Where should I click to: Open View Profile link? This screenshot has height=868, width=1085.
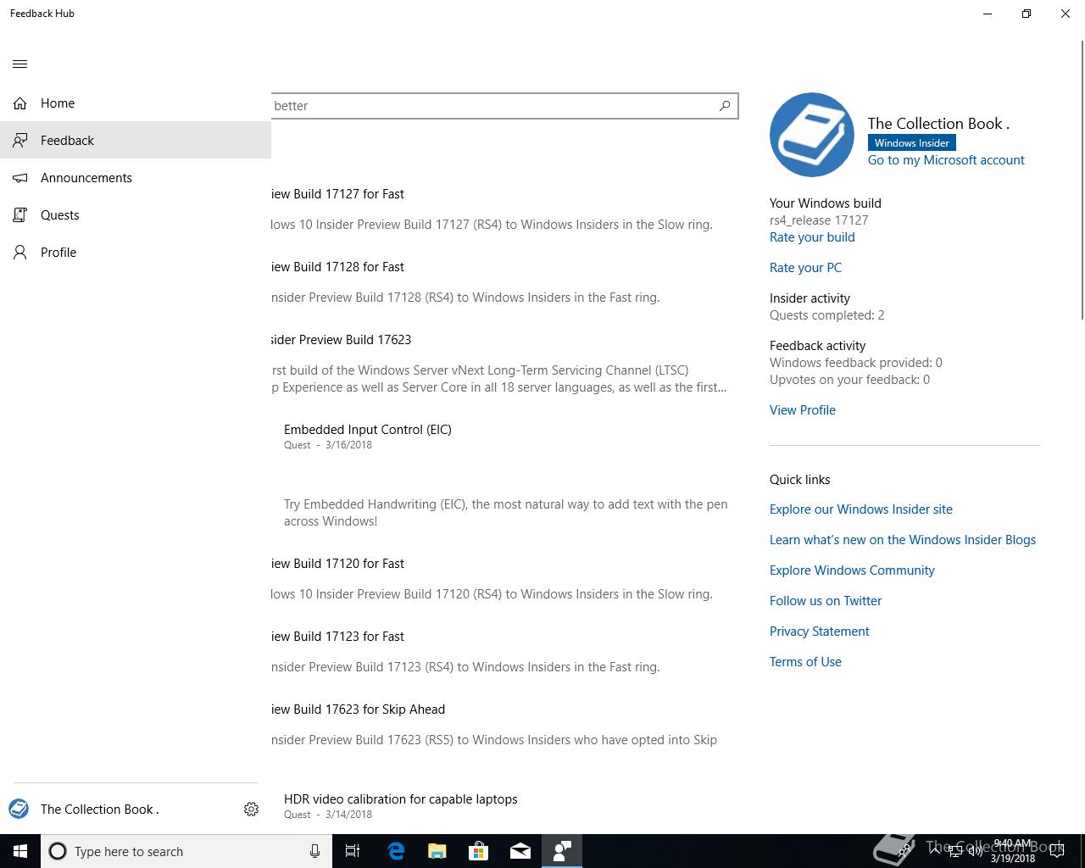click(x=803, y=409)
